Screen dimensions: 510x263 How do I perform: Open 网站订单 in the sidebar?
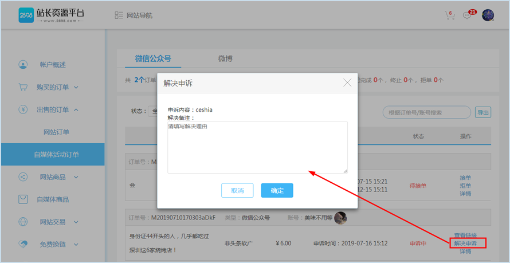(56, 132)
